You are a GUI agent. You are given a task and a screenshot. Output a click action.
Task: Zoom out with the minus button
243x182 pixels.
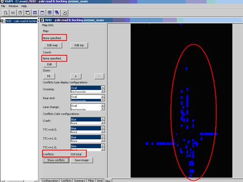coord(99,76)
